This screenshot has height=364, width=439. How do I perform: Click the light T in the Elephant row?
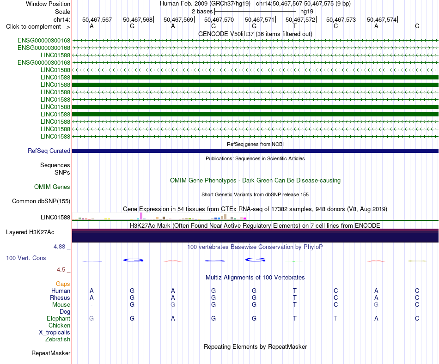point(335,318)
